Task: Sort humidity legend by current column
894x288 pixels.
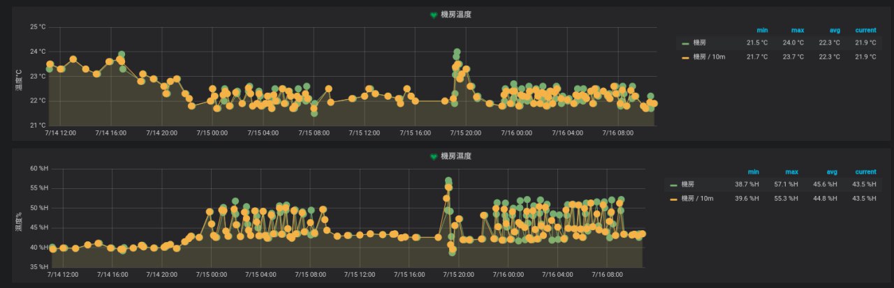Action: click(x=865, y=172)
